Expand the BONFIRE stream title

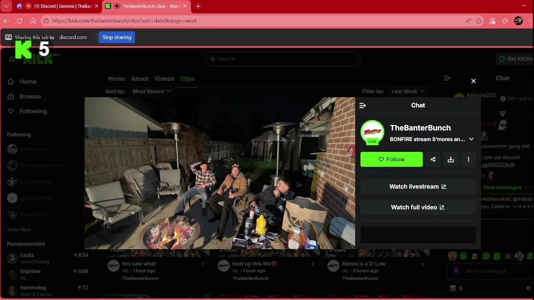471,139
